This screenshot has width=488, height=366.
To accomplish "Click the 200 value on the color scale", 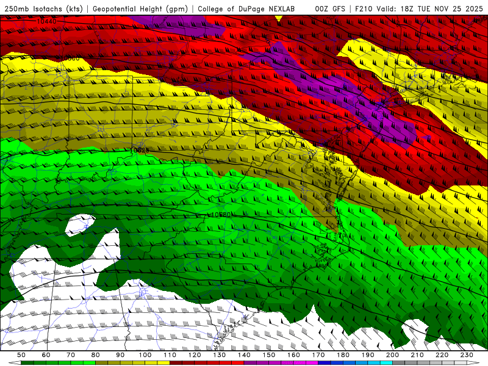I will (x=393, y=355).
